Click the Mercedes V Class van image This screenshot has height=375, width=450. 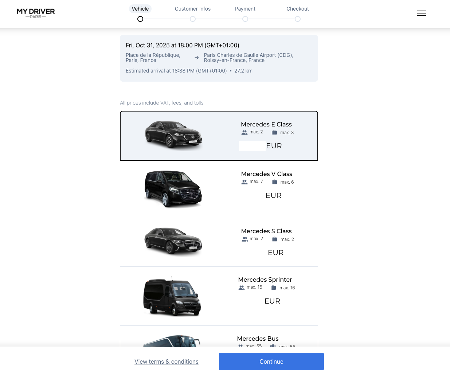[x=173, y=189]
